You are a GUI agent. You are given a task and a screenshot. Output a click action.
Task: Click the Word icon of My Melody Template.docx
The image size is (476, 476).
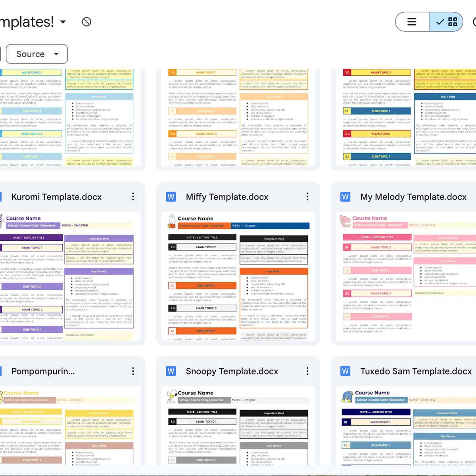345,197
